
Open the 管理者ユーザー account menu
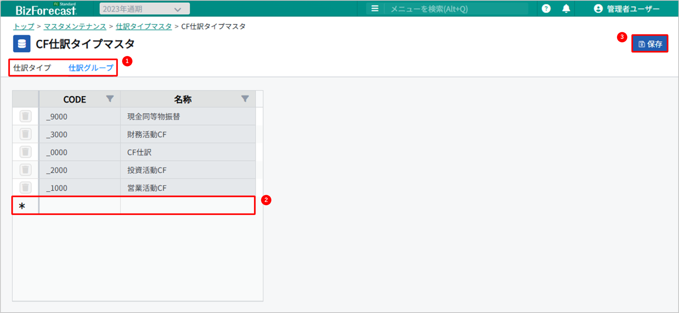point(627,9)
